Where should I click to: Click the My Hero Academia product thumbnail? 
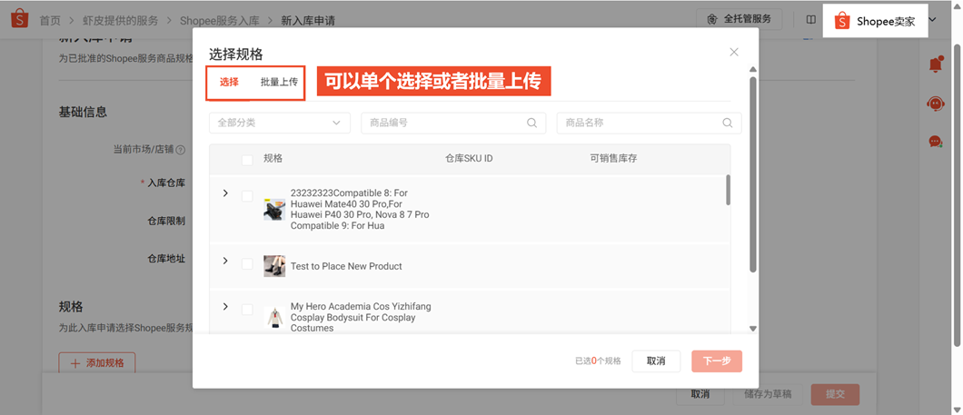pos(274,318)
